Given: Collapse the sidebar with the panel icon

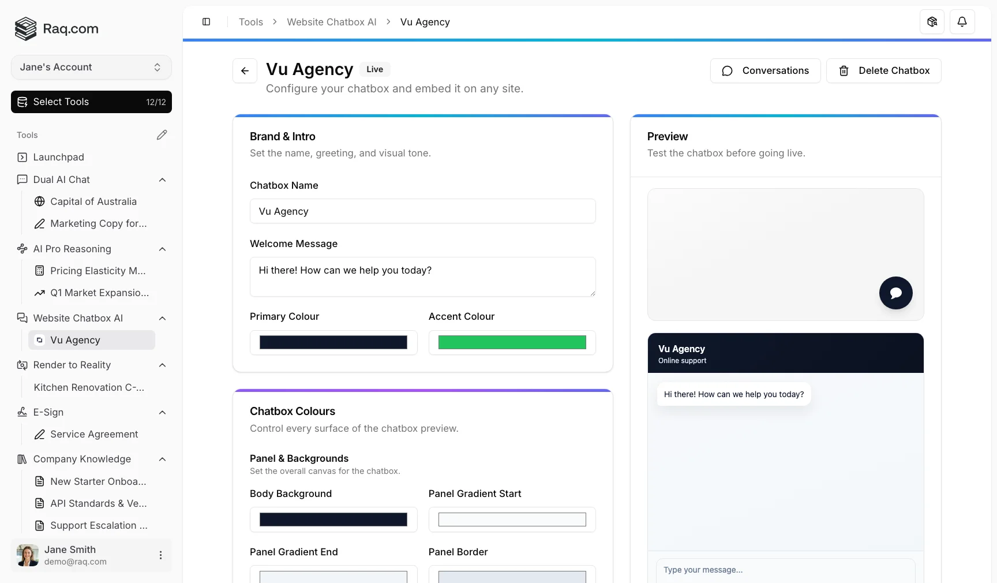Looking at the screenshot, I should pyautogui.click(x=206, y=21).
